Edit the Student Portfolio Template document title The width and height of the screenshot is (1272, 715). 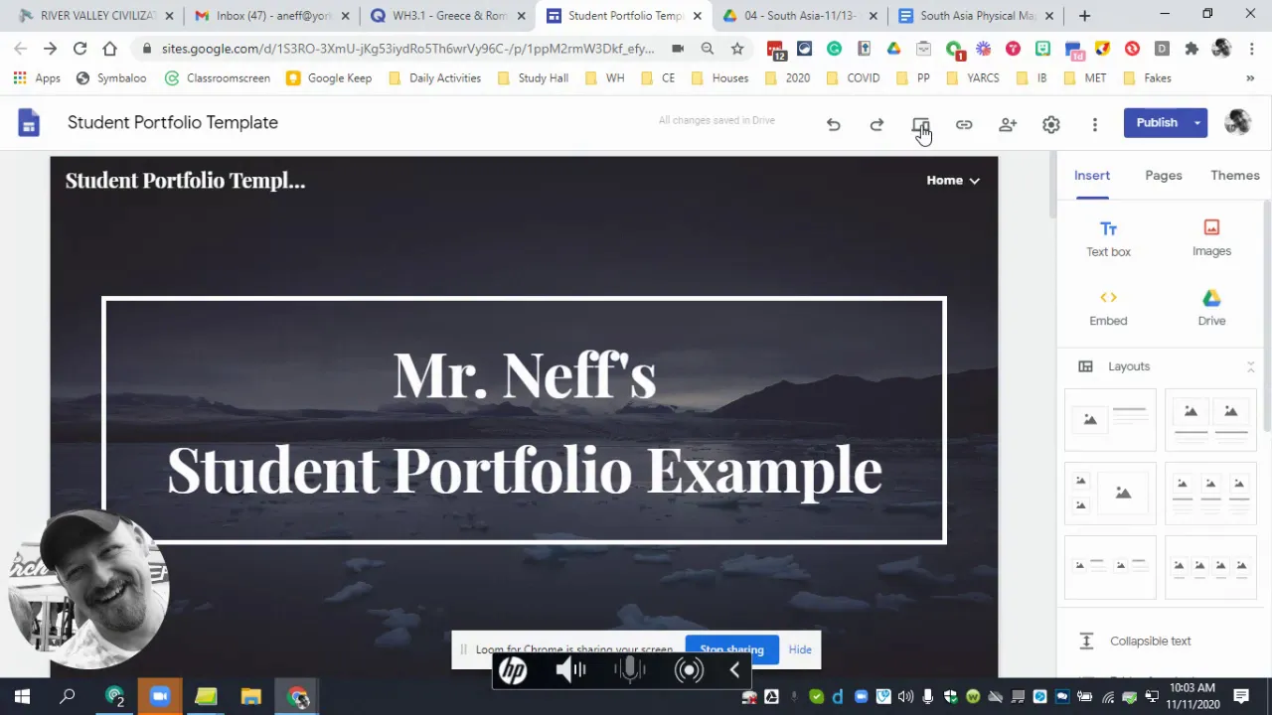pos(173,122)
